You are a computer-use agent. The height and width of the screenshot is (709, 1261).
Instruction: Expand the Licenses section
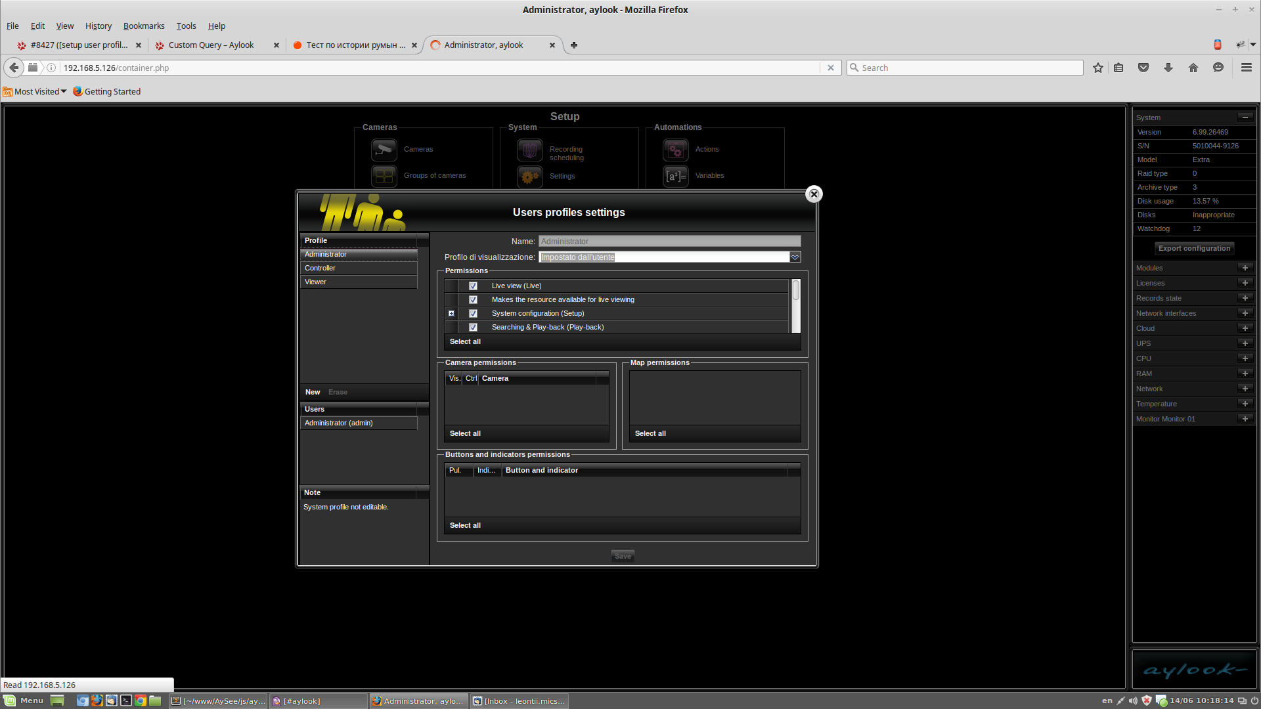point(1245,283)
